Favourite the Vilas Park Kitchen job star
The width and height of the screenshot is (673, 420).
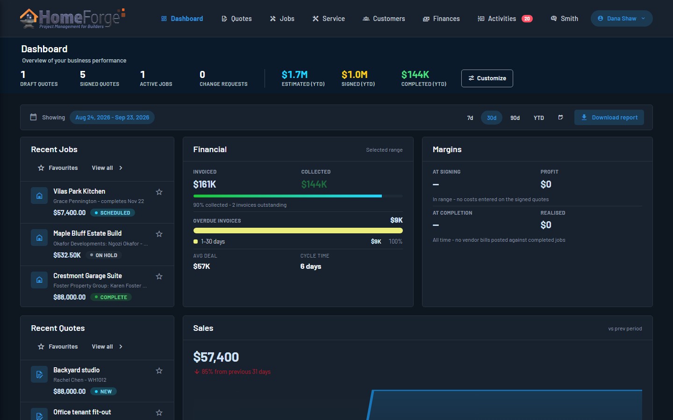click(159, 192)
